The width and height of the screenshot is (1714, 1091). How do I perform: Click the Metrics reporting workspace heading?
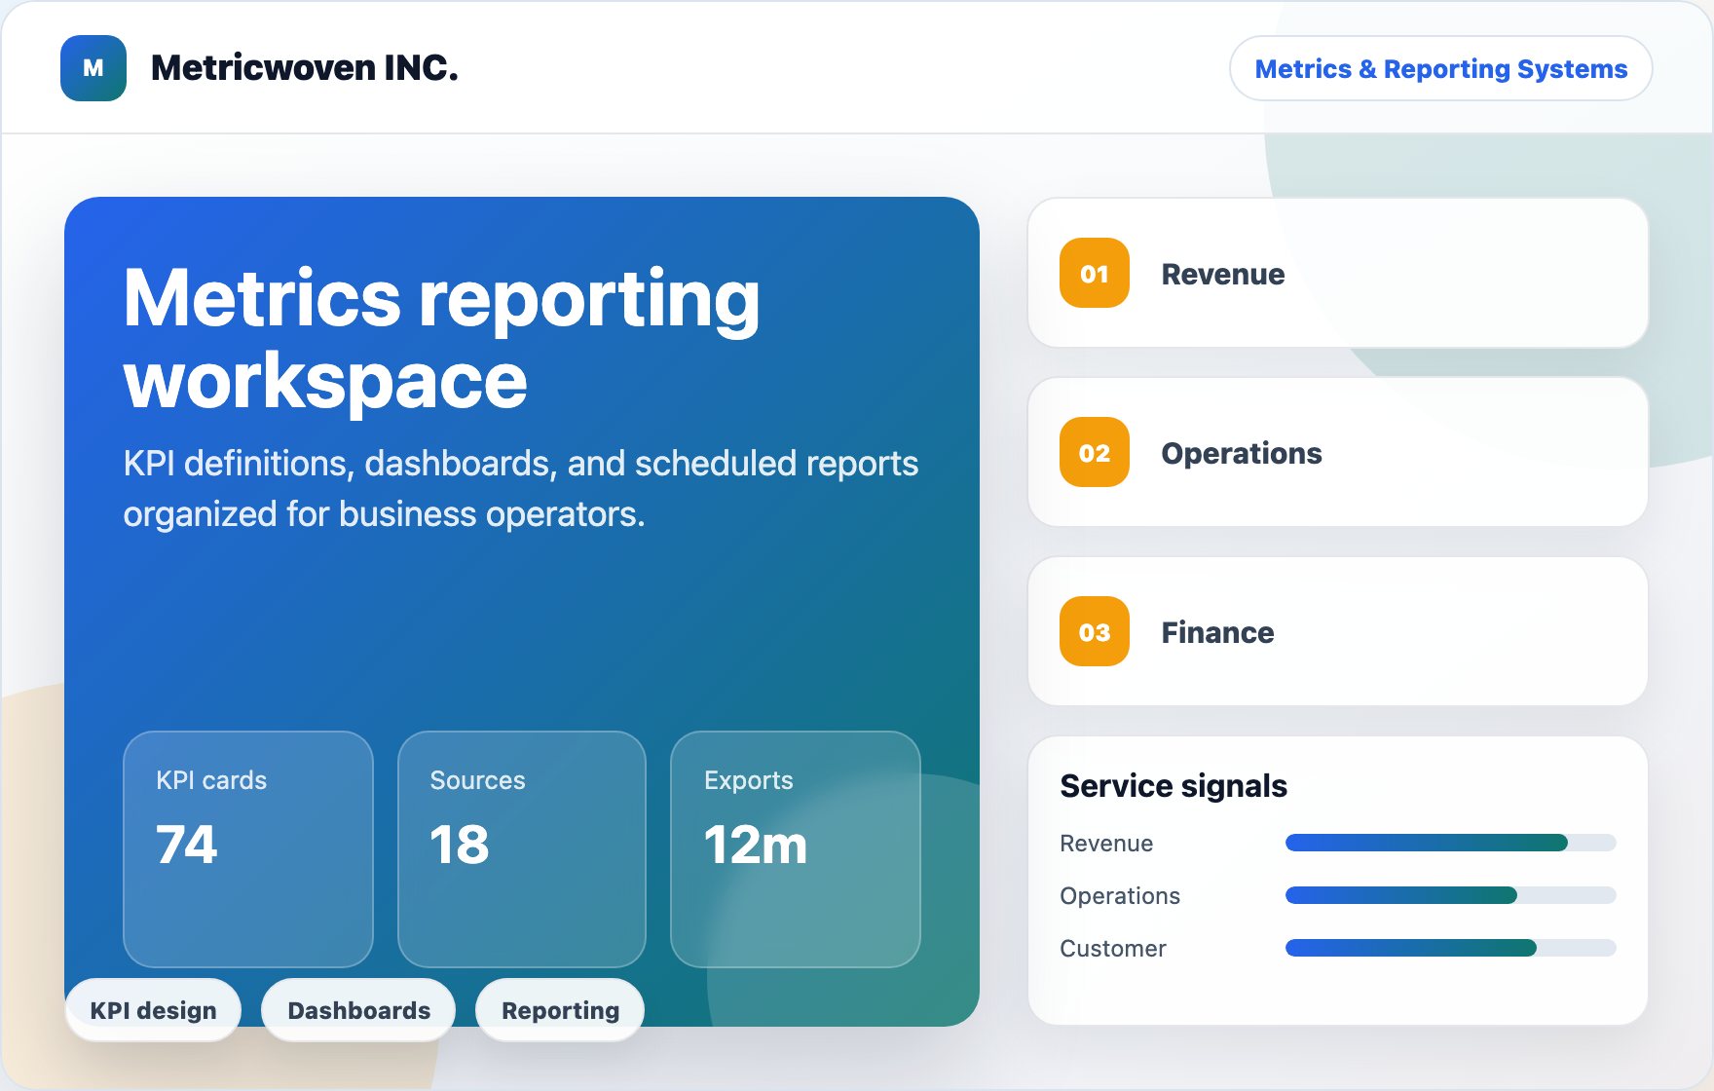(441, 339)
